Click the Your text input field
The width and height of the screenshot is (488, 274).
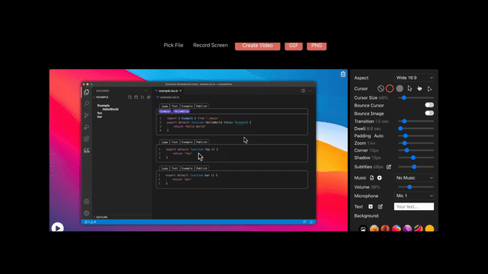414,206
